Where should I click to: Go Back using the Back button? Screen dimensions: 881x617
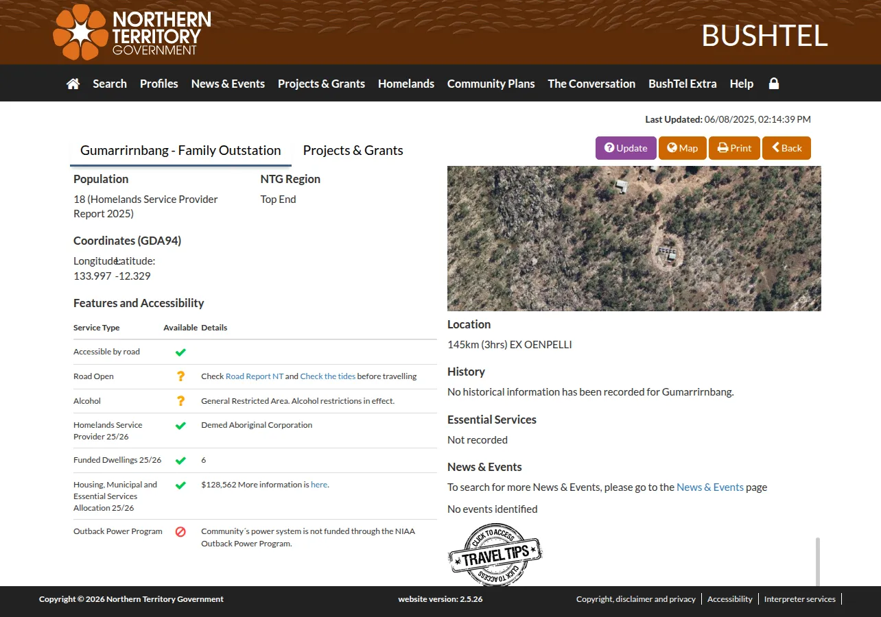(x=786, y=148)
